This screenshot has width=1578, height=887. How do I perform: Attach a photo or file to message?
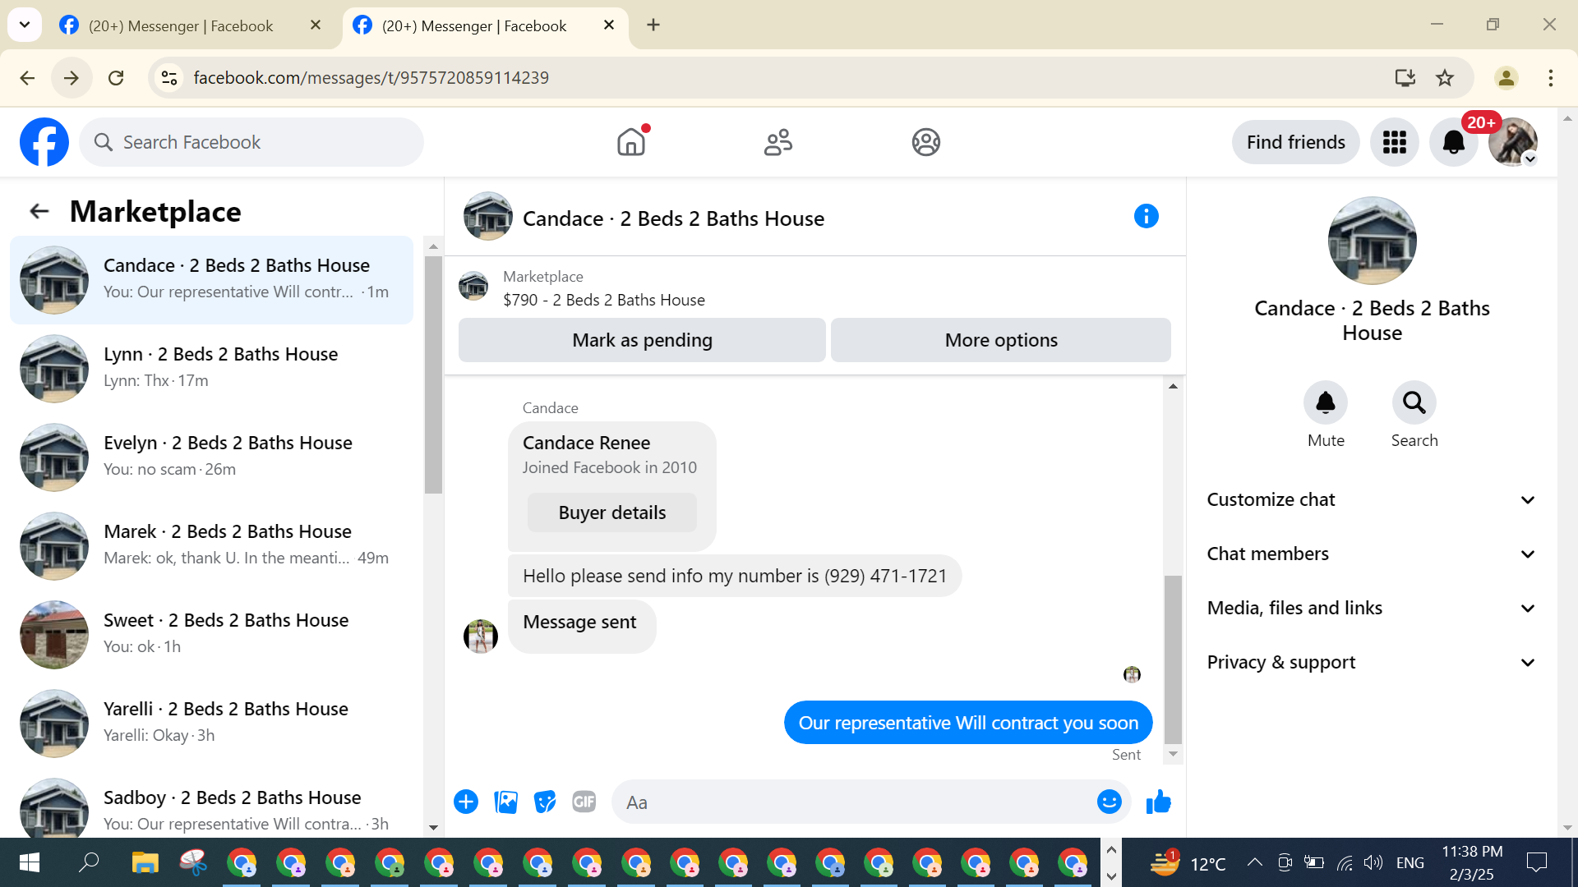[505, 802]
